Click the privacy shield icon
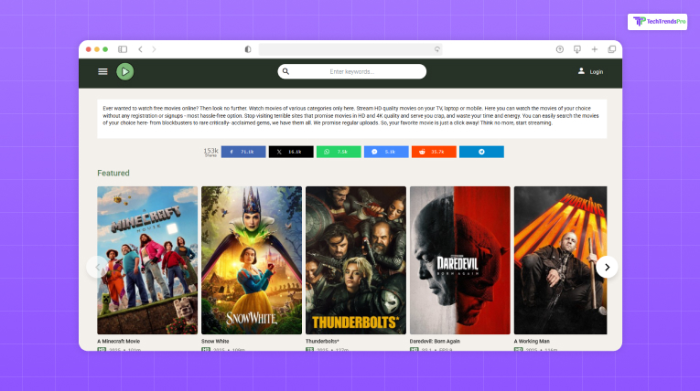 point(248,49)
